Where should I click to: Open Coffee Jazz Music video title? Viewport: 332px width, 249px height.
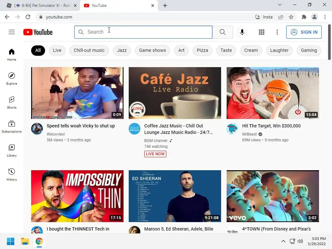pyautogui.click(x=178, y=129)
